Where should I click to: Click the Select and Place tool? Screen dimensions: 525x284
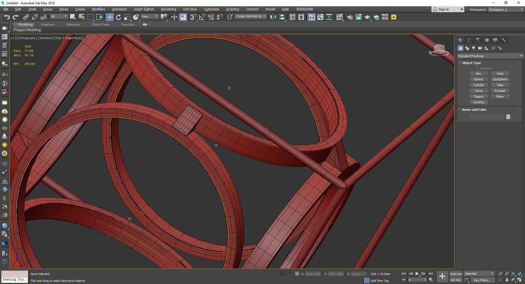point(136,17)
